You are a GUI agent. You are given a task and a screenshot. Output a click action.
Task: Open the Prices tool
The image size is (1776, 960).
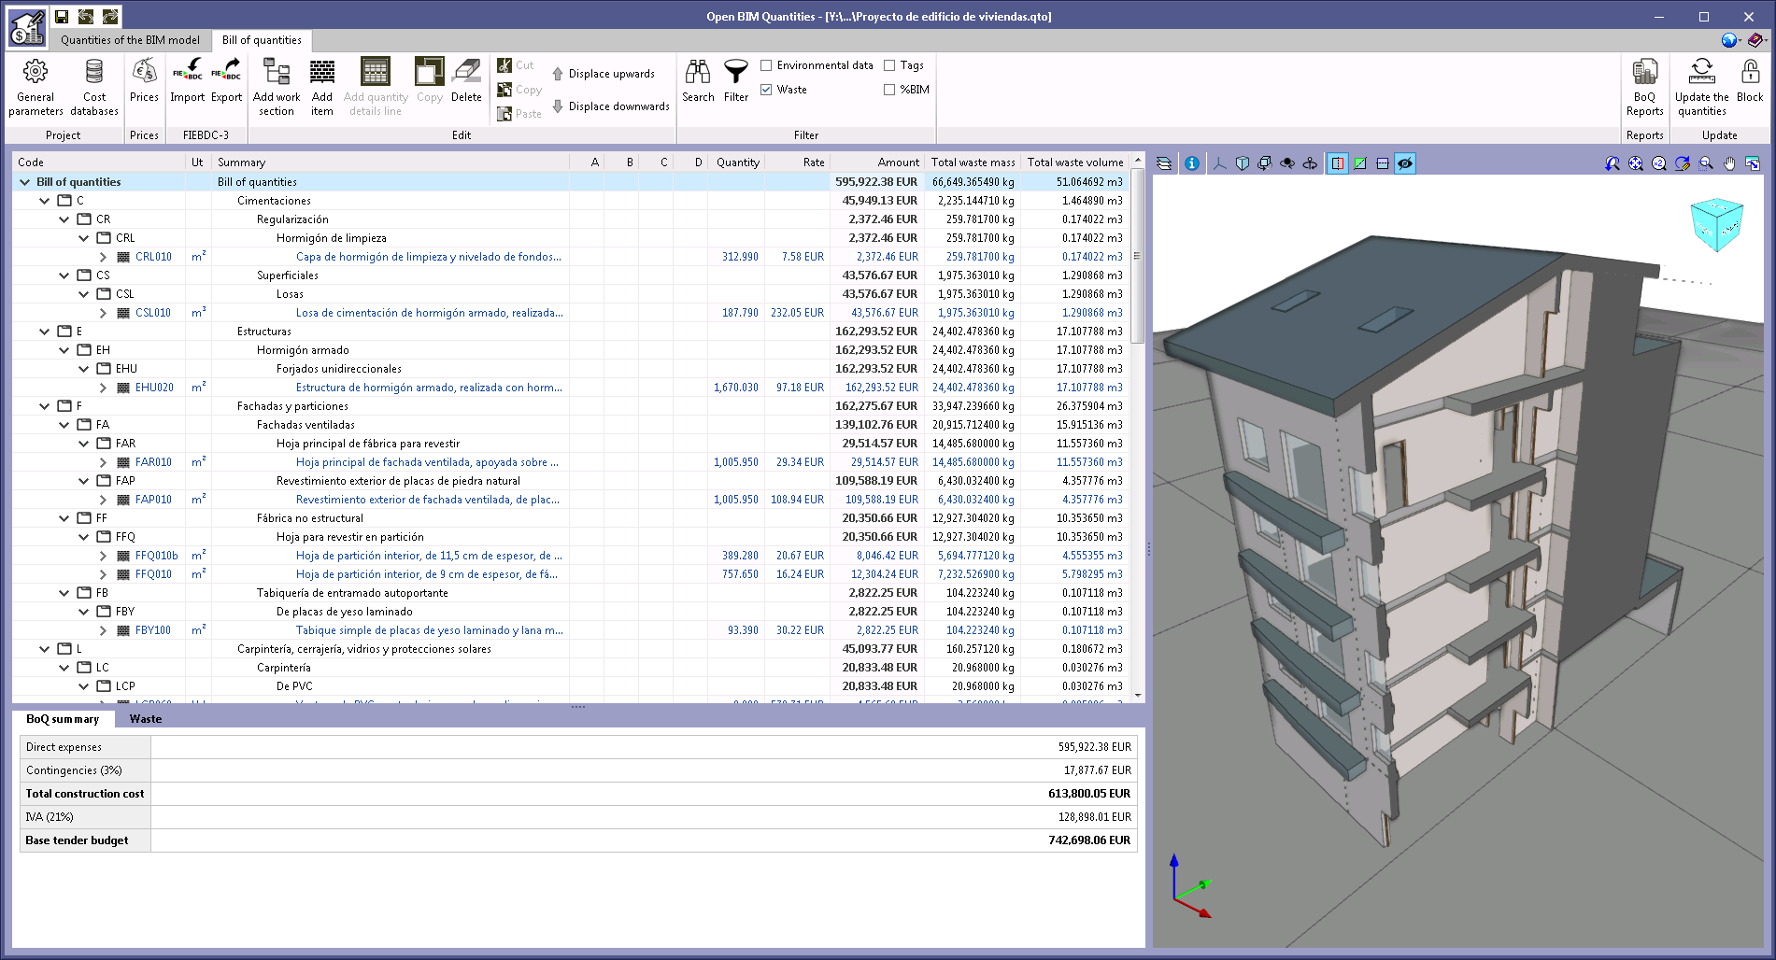point(144,81)
